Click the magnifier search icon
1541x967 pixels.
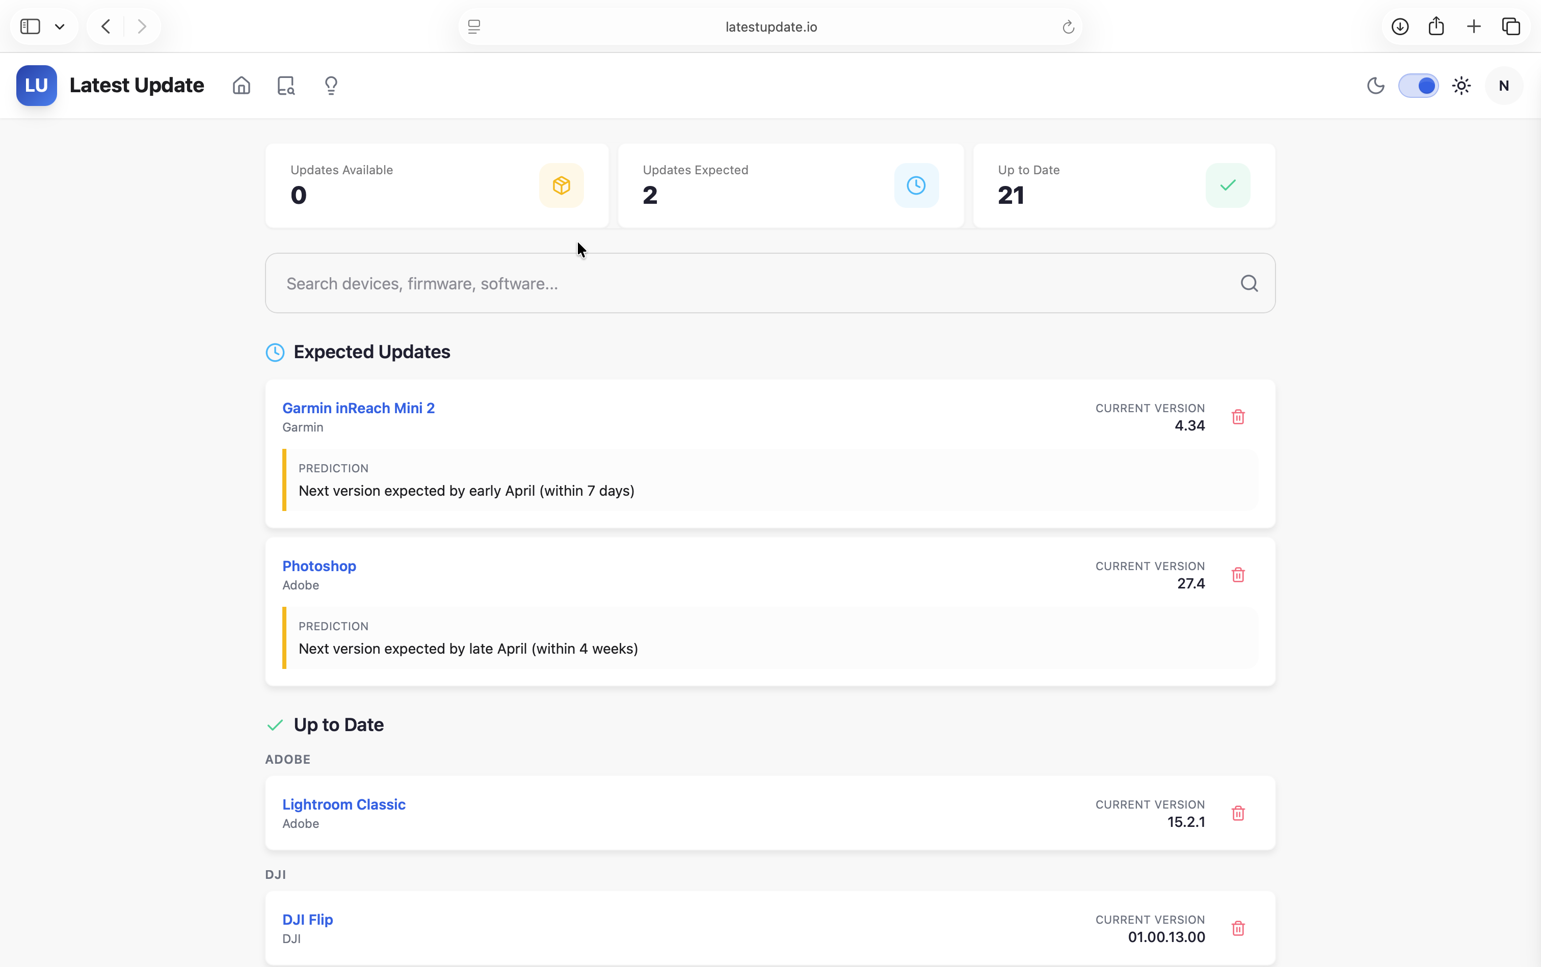[x=1250, y=283]
